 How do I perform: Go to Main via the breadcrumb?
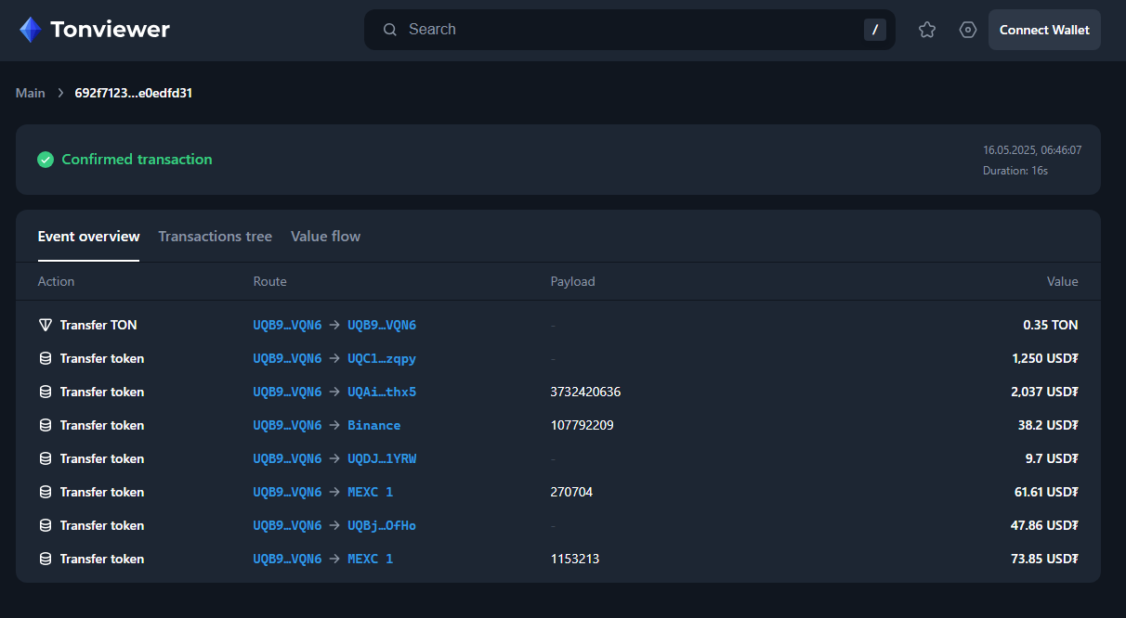tap(31, 93)
